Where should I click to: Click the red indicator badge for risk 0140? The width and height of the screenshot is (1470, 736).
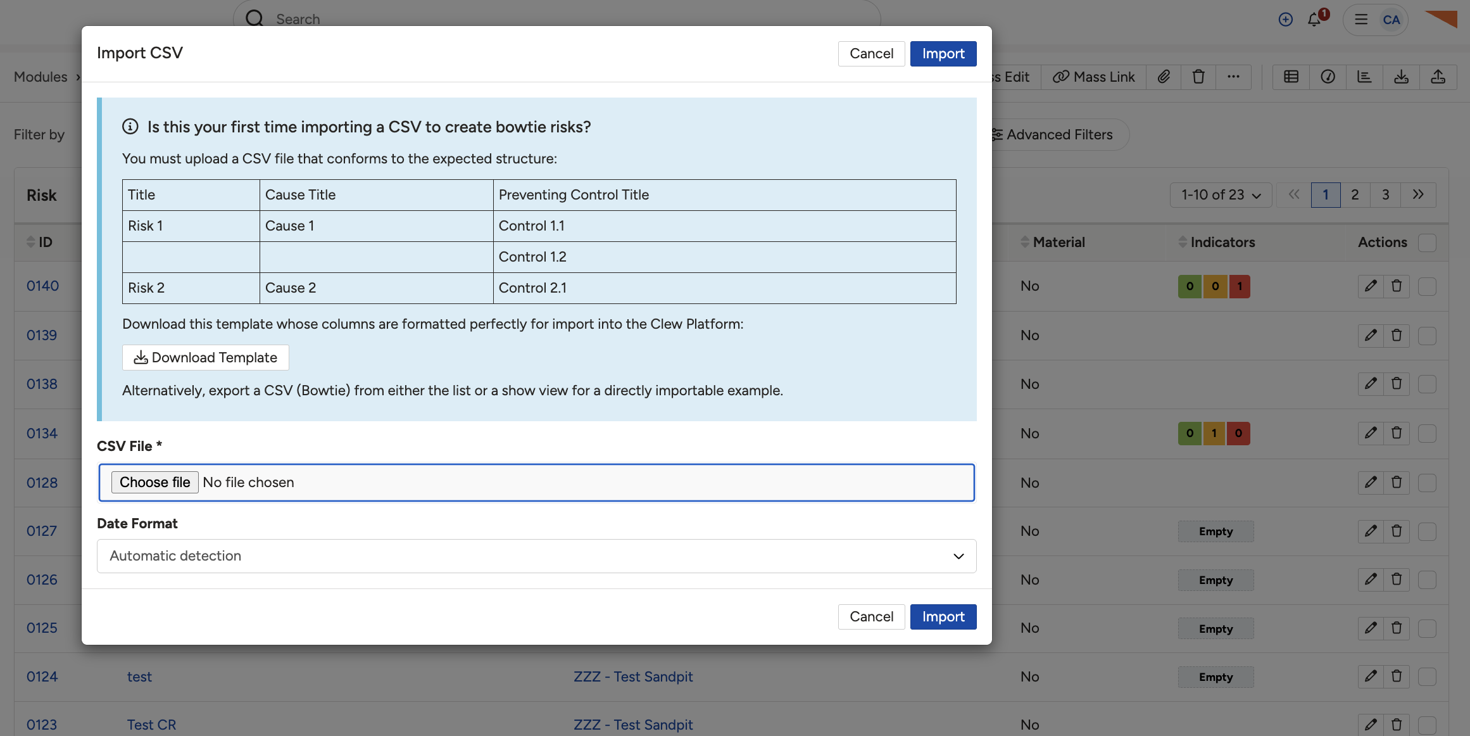(1240, 286)
